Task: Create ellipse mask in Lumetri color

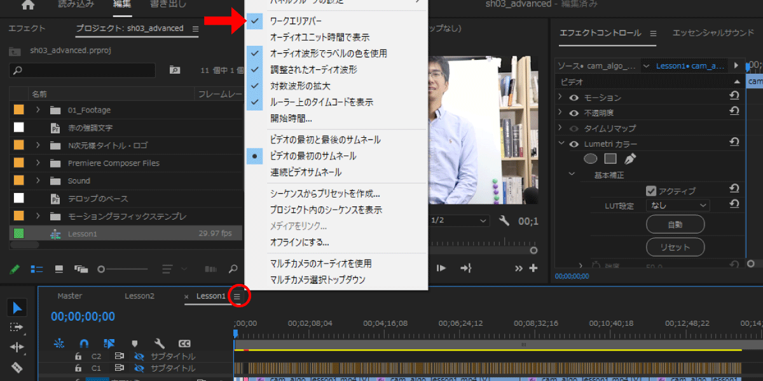Action: (x=591, y=159)
